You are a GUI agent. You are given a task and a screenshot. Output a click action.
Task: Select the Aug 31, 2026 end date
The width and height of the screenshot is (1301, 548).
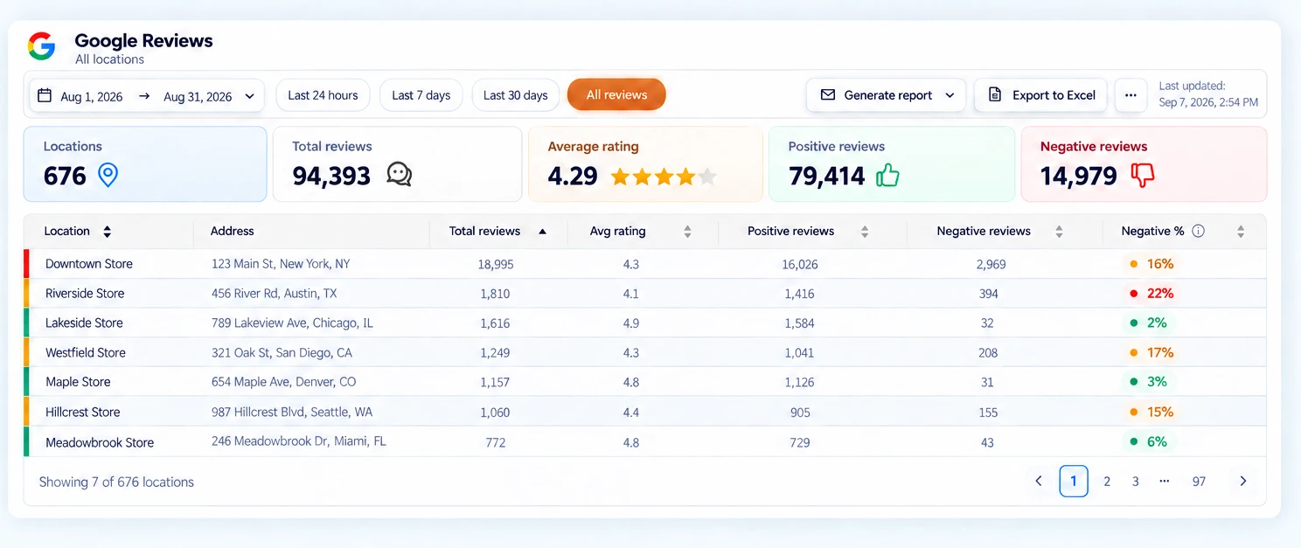[x=198, y=96]
